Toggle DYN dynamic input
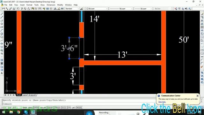Screen dimensions: 204x115 pos(69,108)
